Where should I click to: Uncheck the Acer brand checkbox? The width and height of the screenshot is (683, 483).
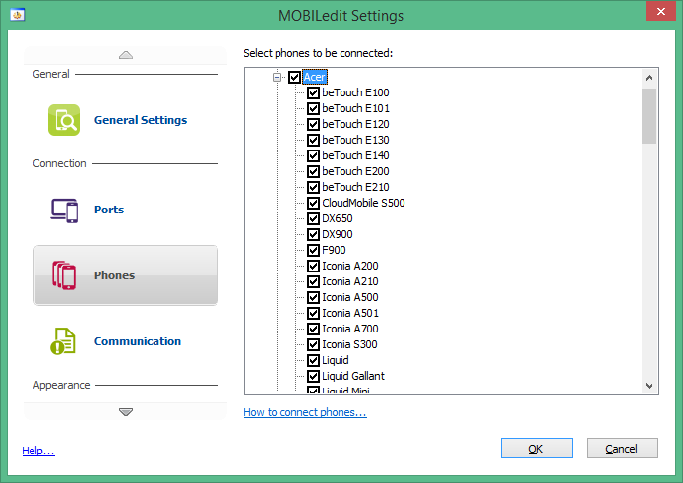click(294, 77)
